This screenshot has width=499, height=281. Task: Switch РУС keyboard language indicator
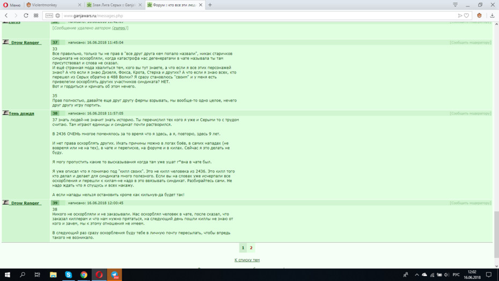click(x=457, y=275)
